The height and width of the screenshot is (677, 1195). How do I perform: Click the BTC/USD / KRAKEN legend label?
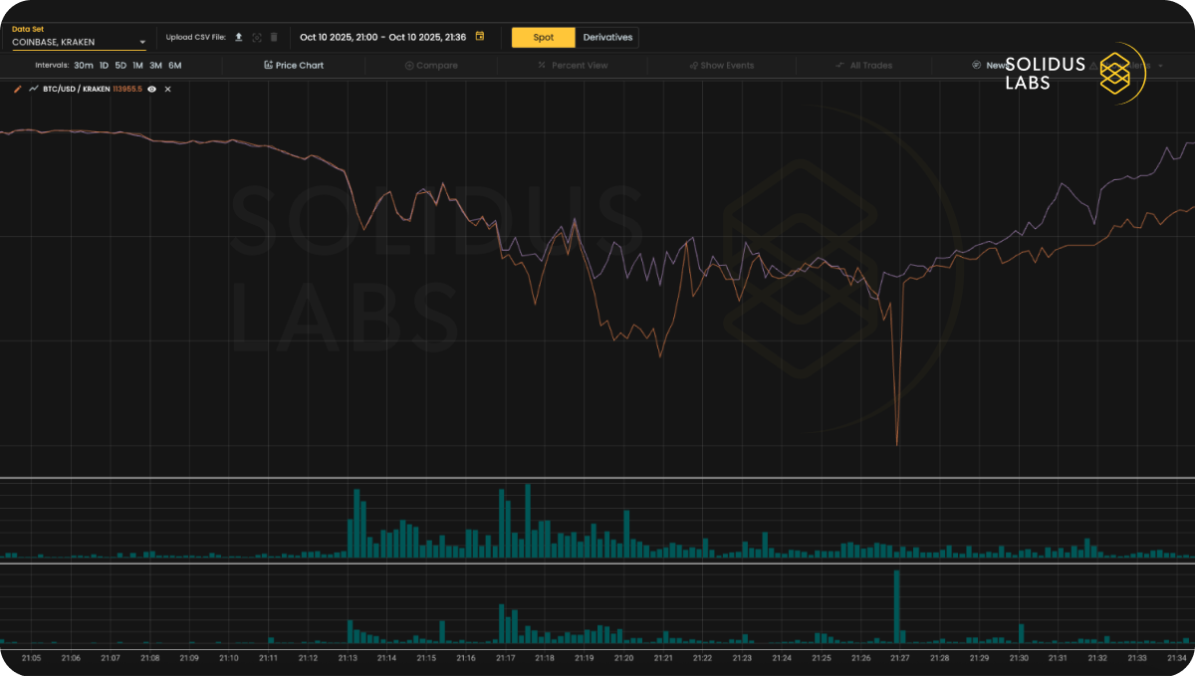76,90
